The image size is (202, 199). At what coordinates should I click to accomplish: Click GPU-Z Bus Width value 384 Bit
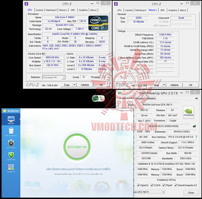[x=188, y=153]
